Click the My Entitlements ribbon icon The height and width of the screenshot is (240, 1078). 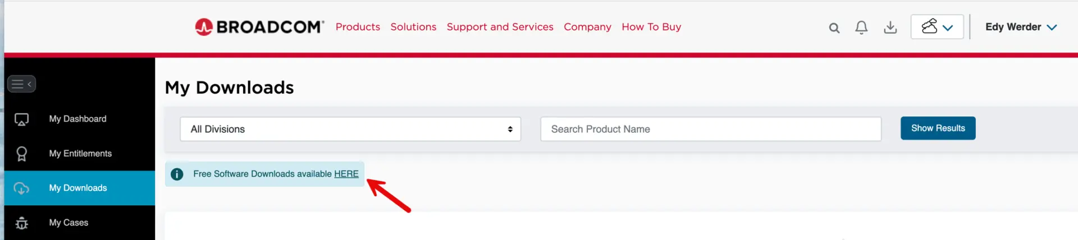[x=21, y=154]
